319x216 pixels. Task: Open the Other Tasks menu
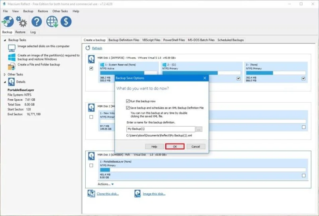[x=60, y=11]
